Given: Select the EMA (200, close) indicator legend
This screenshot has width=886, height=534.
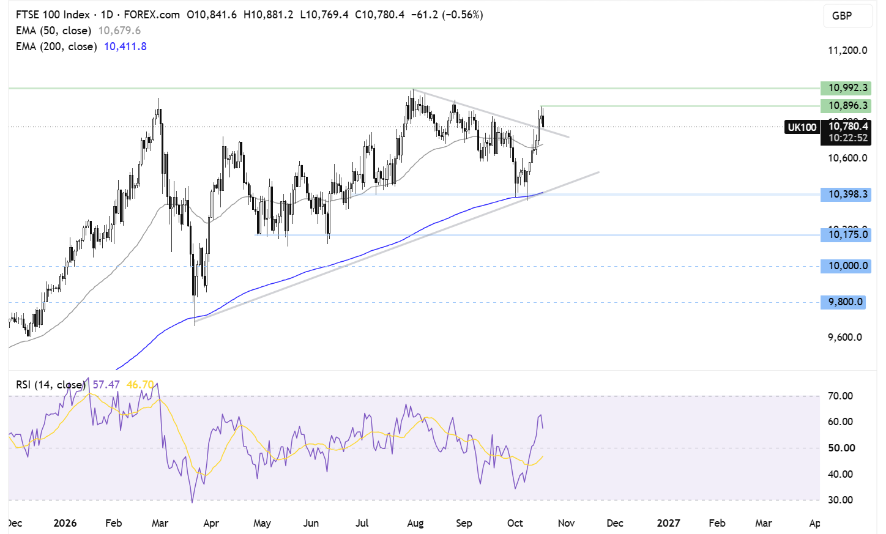Looking at the screenshot, I should coord(56,46).
